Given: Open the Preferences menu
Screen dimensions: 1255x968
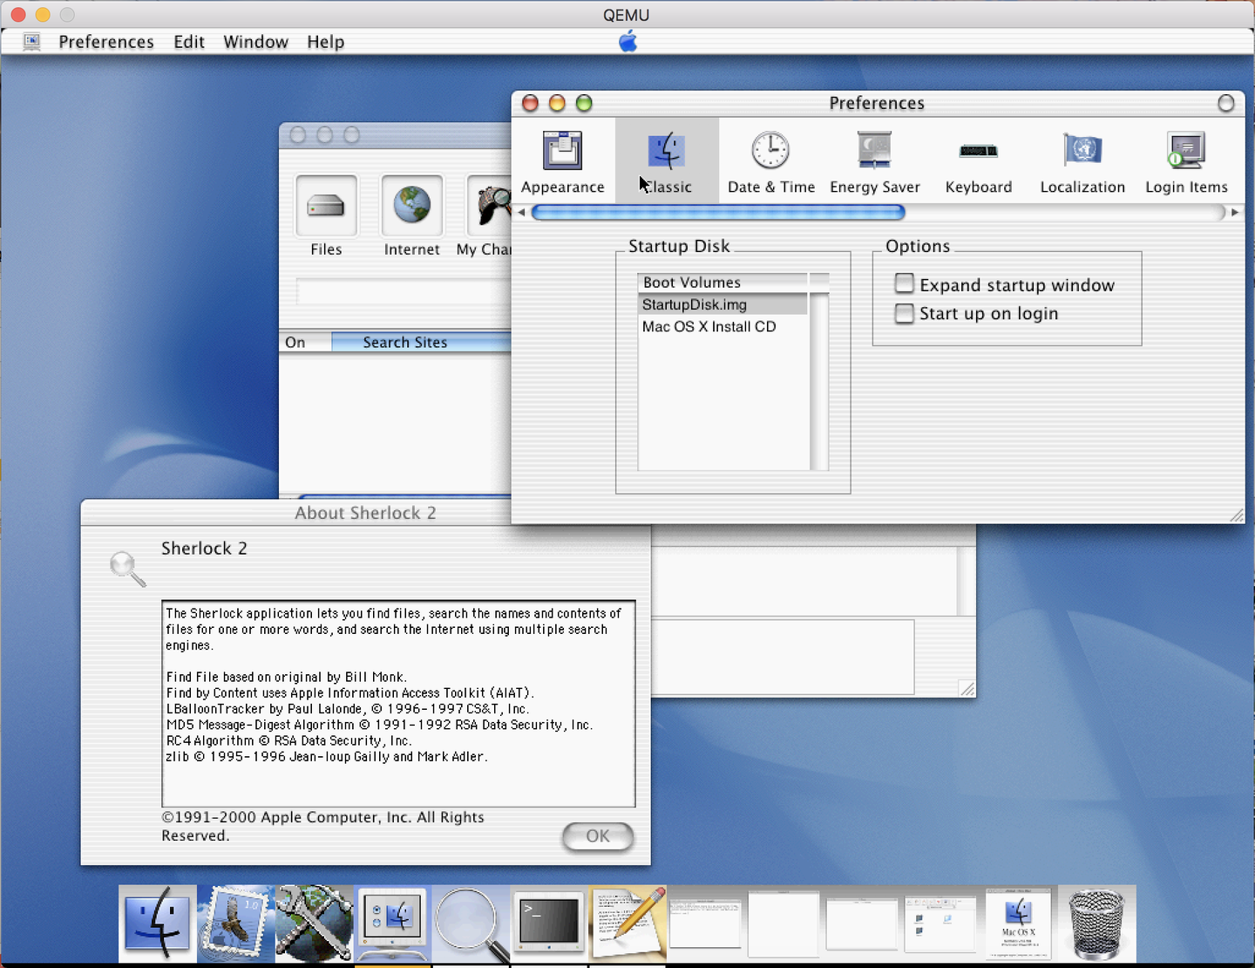Looking at the screenshot, I should (x=105, y=41).
